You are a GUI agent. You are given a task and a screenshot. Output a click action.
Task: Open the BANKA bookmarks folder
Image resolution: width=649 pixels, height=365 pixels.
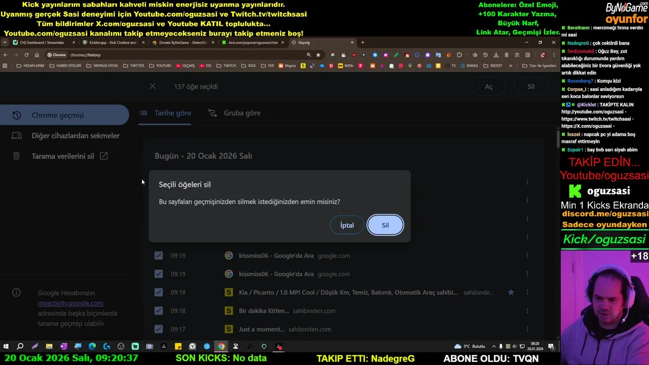[469, 65]
